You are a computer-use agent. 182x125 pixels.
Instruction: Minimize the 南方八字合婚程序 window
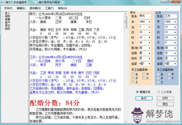pos(163,2)
